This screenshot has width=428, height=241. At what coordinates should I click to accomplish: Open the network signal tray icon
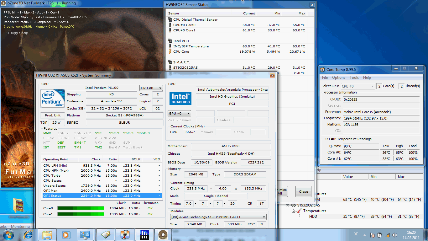point(387,235)
